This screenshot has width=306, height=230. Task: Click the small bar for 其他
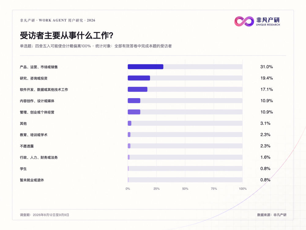point(129,123)
